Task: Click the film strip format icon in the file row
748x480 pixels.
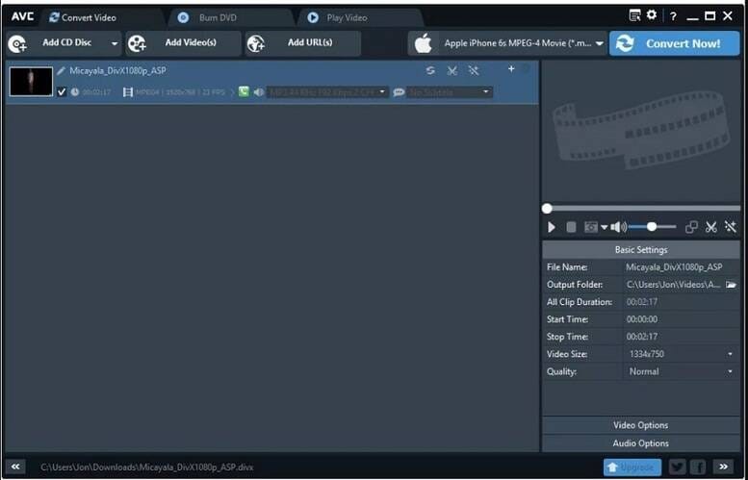Action: click(128, 92)
